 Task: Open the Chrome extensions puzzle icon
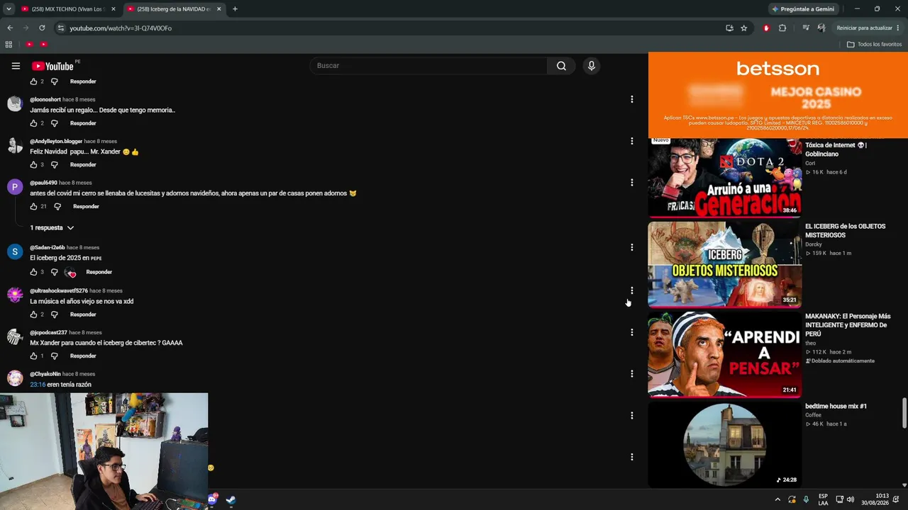782,28
